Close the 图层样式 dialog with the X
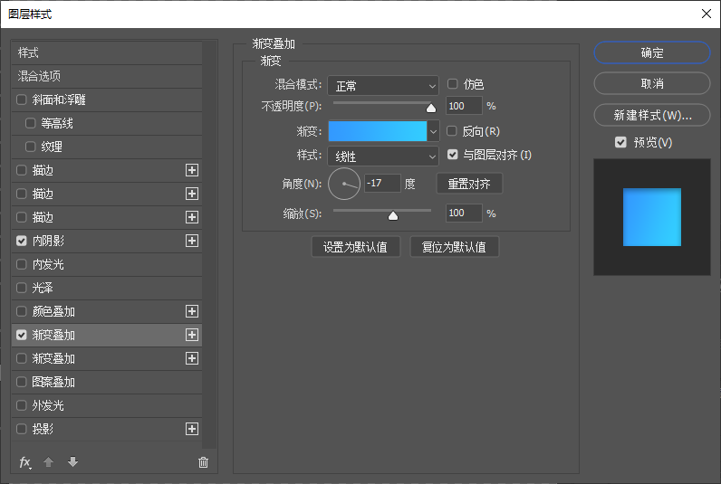The width and height of the screenshot is (721, 484). 707,14
